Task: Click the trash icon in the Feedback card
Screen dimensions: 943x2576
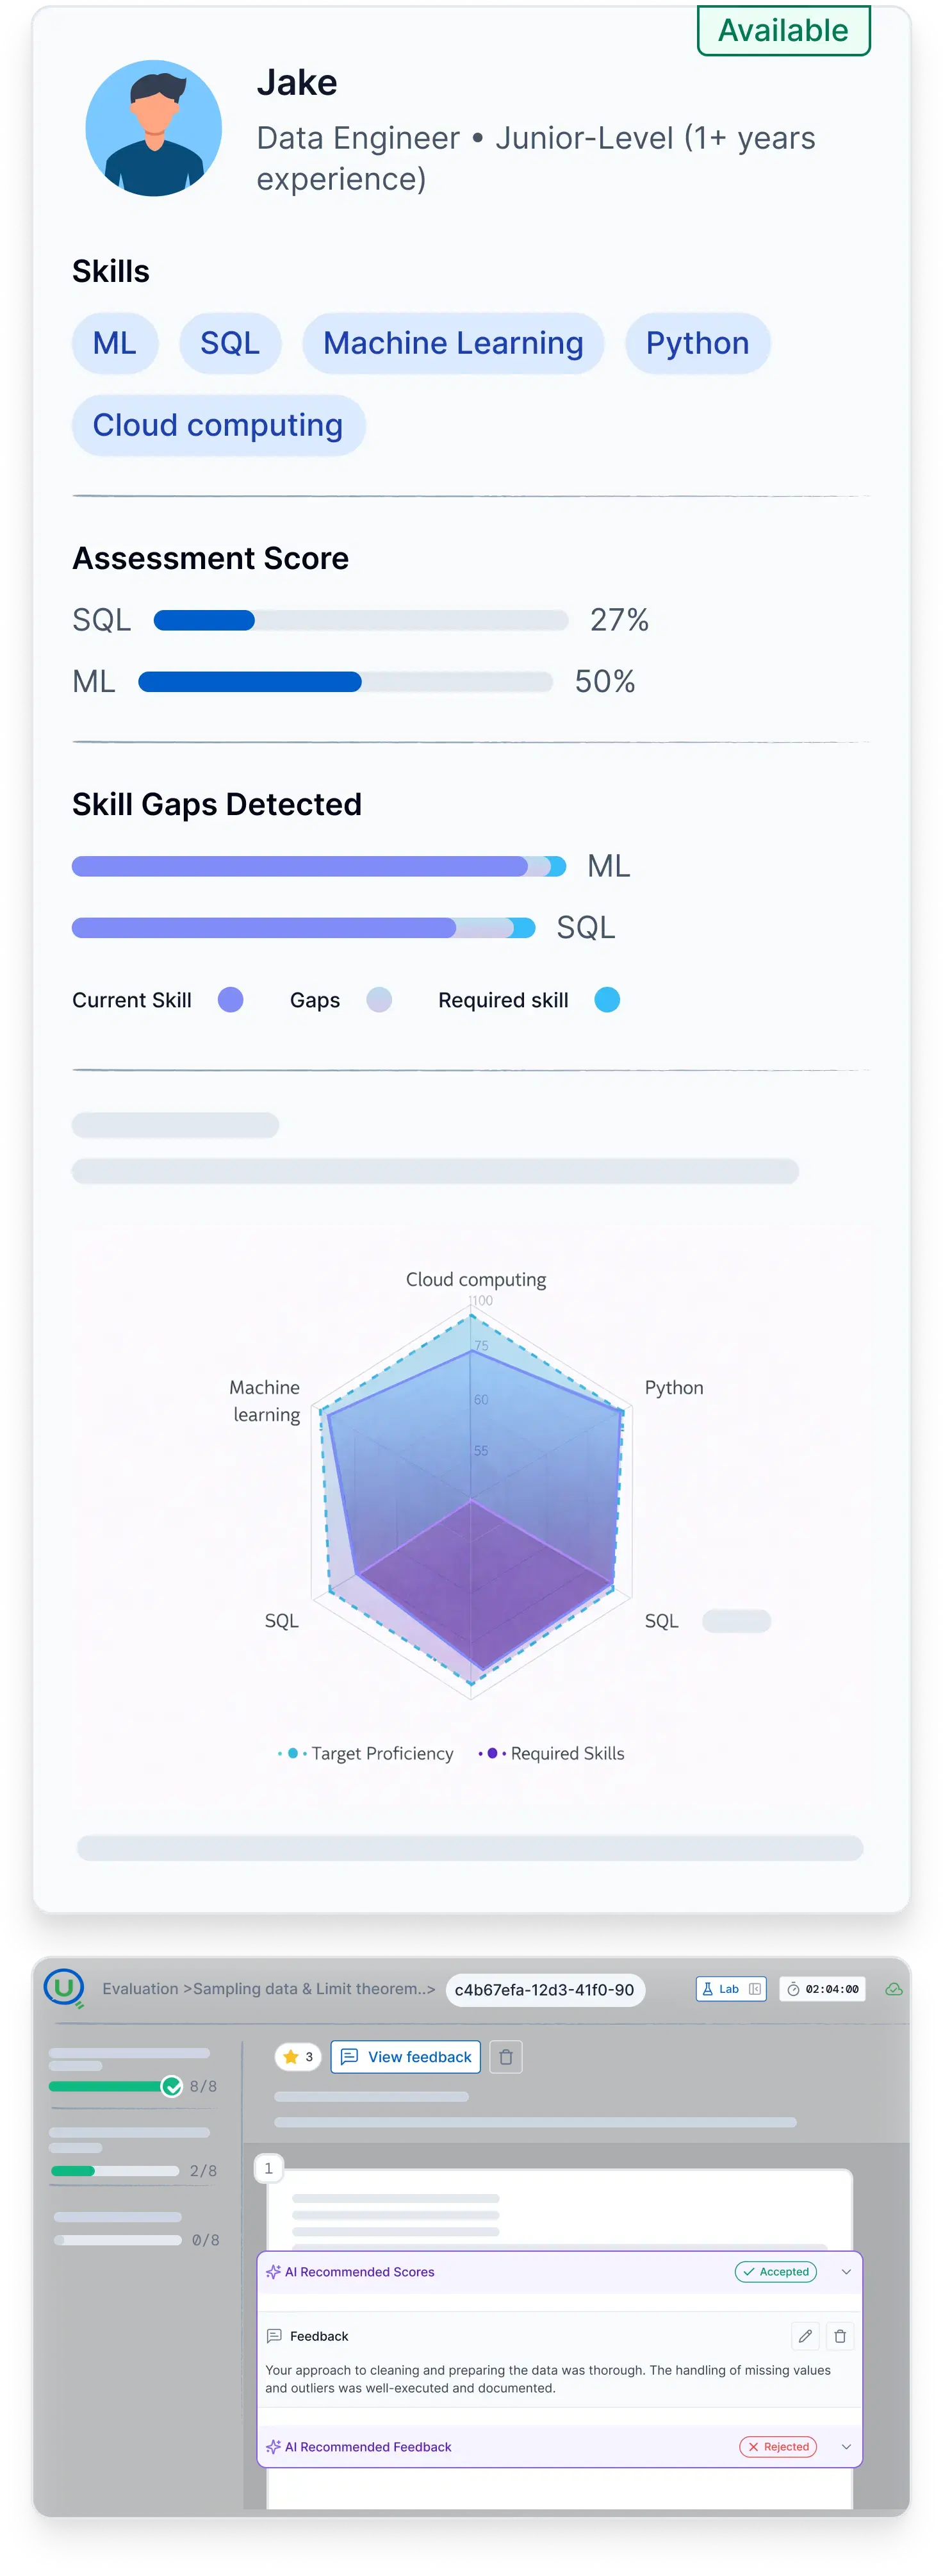Action: 840,2336
